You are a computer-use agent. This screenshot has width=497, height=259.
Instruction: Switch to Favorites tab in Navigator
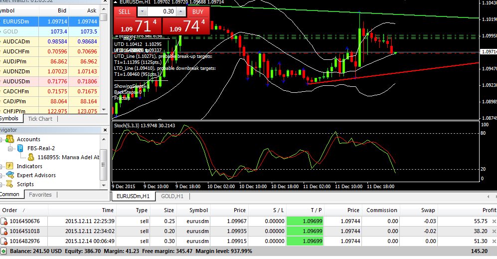(x=40, y=195)
